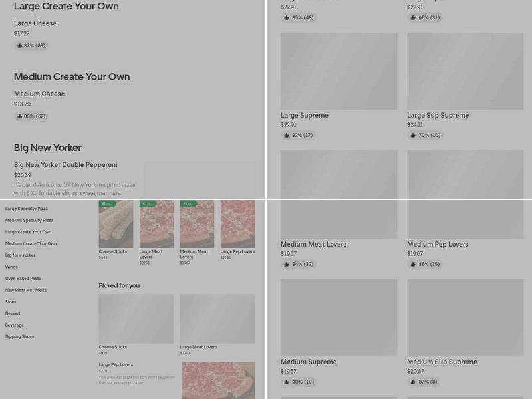The image size is (532, 399).
Task: Click thumbs-up icon on Medium Cheese rating
Action: click(x=20, y=116)
